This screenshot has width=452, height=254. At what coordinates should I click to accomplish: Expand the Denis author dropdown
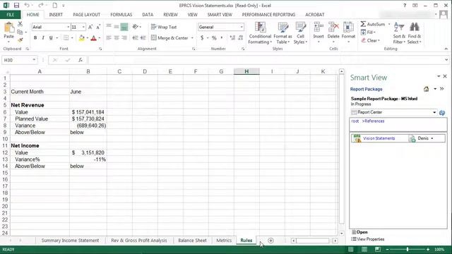tap(432, 138)
